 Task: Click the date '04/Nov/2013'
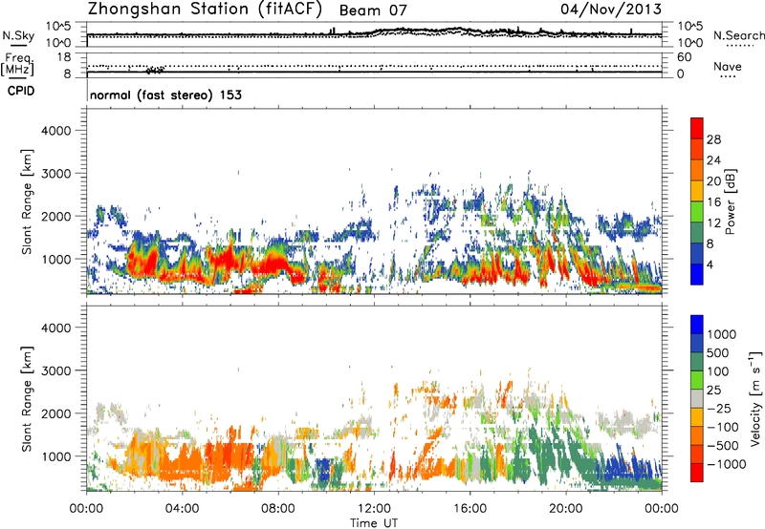click(611, 9)
